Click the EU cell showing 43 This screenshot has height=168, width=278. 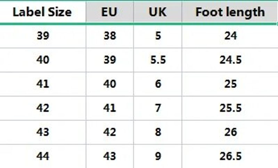click(x=109, y=156)
